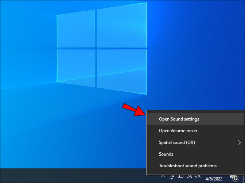Open the notification center with 13 alerts

coord(235,178)
